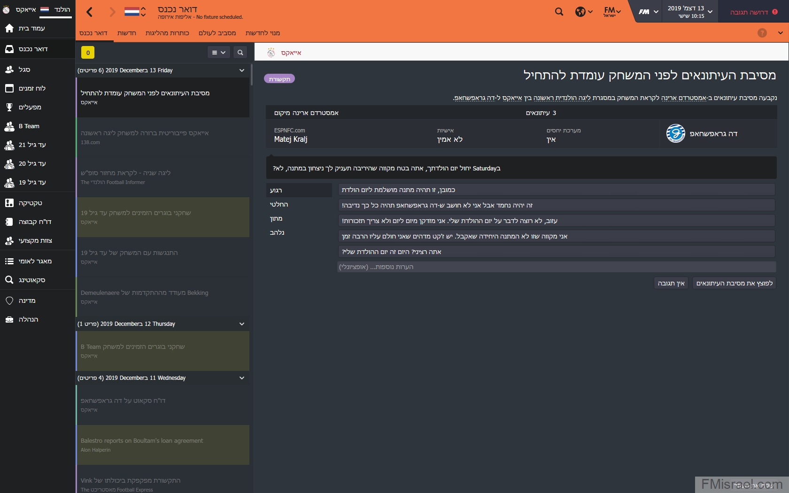The width and height of the screenshot is (789, 493).
Task: Open the FM game menu dropdown
Action: pyautogui.click(x=648, y=12)
